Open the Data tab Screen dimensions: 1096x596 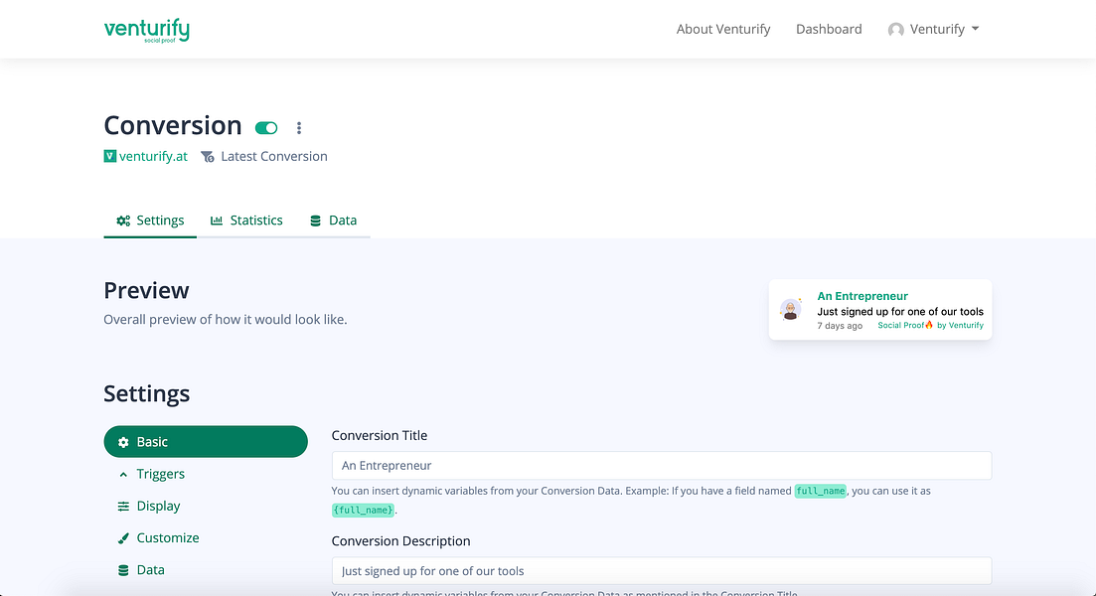pos(333,221)
